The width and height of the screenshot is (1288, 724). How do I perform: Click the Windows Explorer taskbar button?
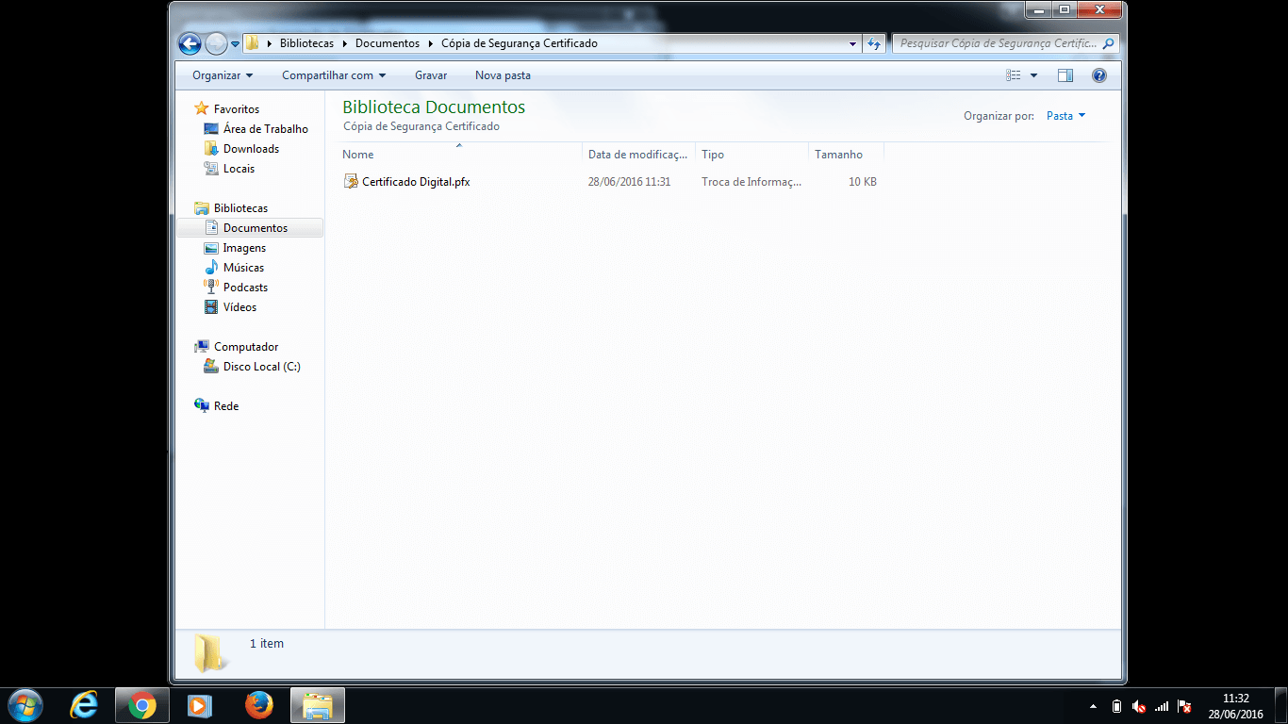click(318, 705)
